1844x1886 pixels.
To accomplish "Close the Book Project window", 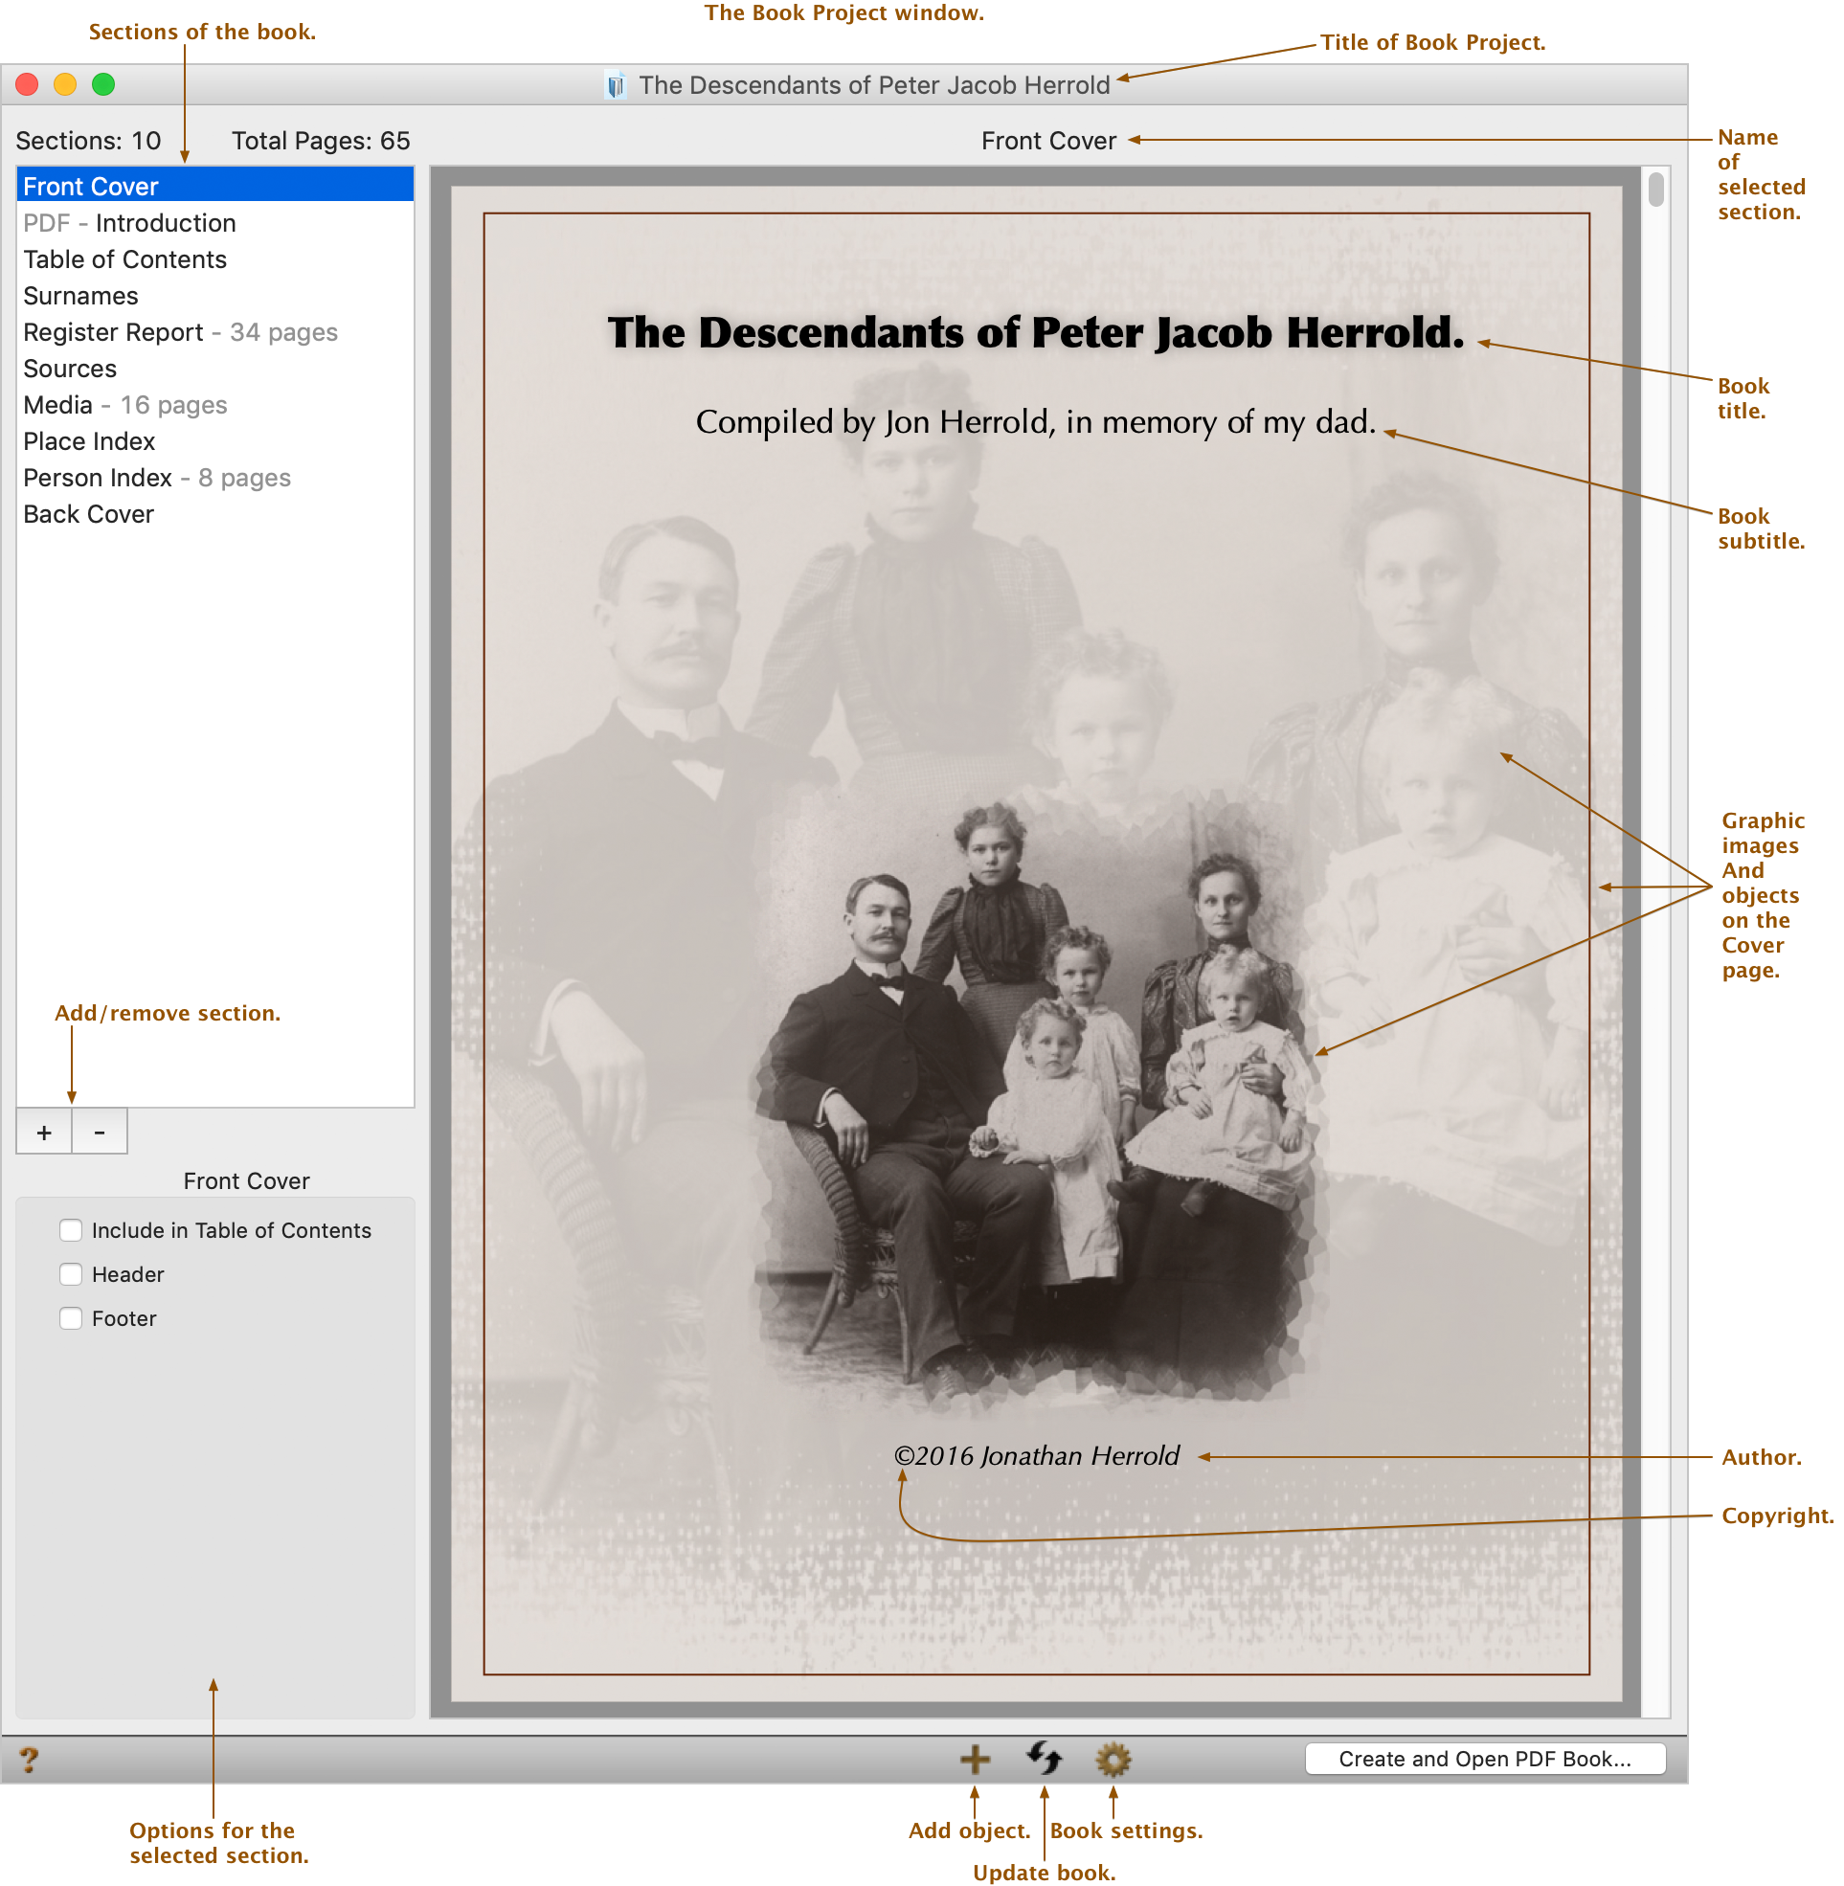I will coord(27,84).
